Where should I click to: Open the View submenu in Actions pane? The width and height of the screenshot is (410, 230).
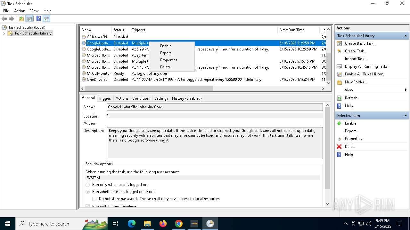372,90
